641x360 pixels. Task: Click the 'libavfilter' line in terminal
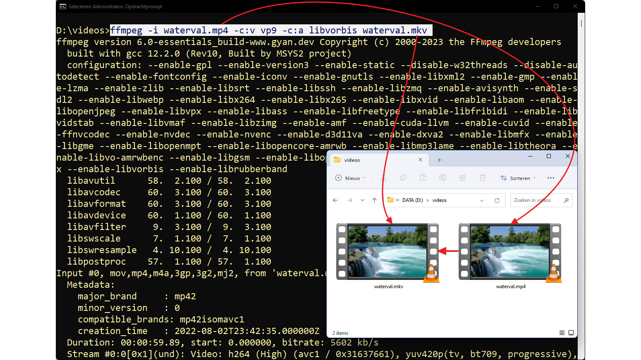click(x=170, y=227)
